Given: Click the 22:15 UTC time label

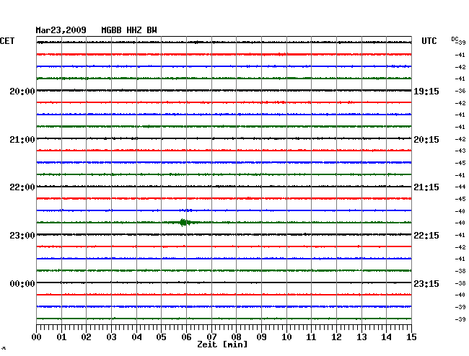Looking at the screenshot, I should tap(426, 236).
